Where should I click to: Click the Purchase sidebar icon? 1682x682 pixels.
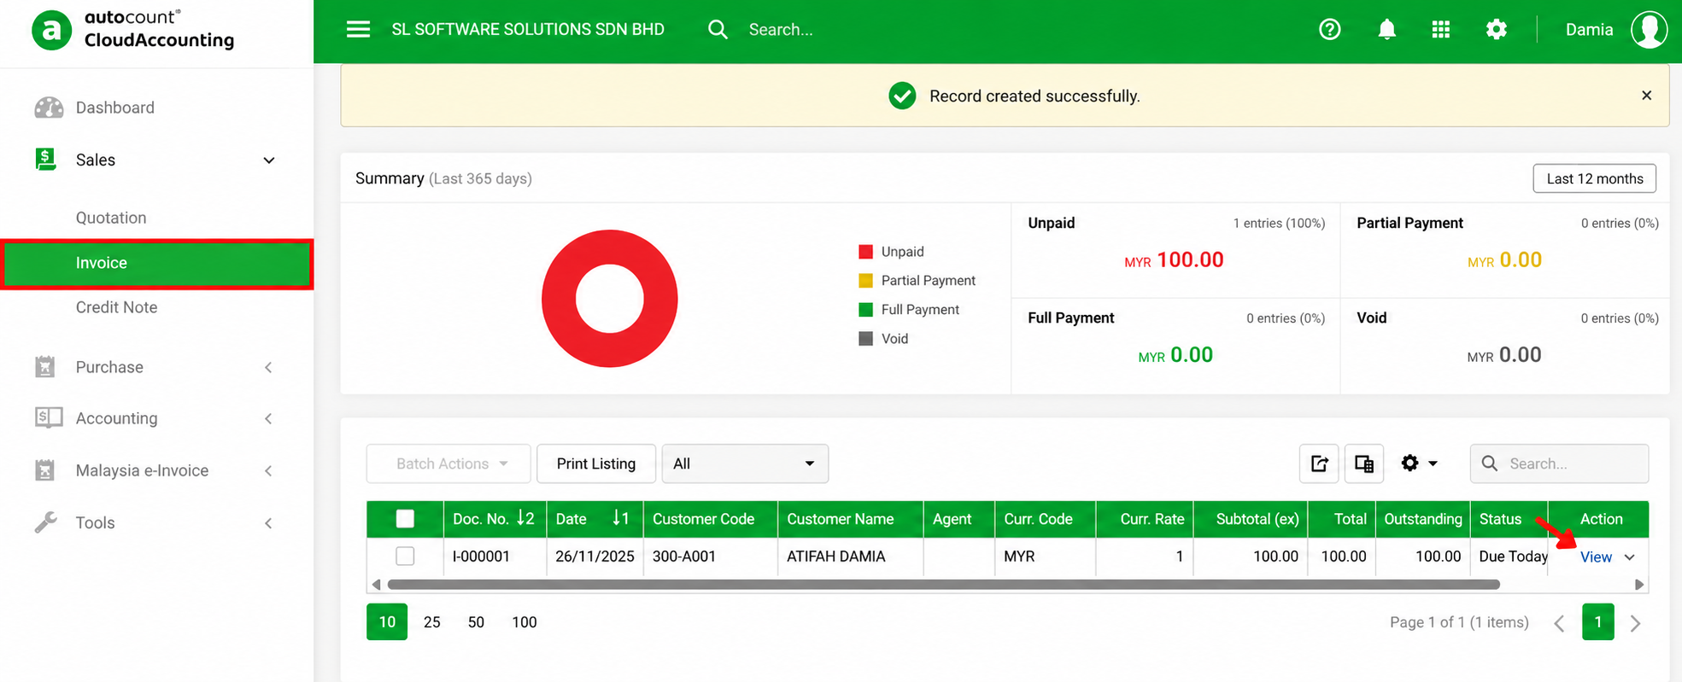[45, 367]
